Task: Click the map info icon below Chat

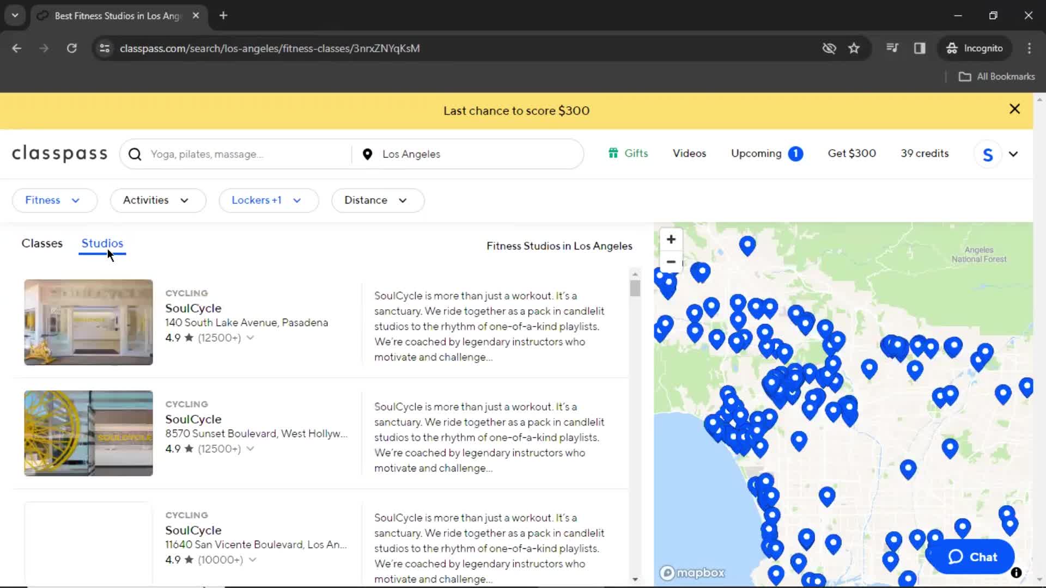Action: (1016, 572)
